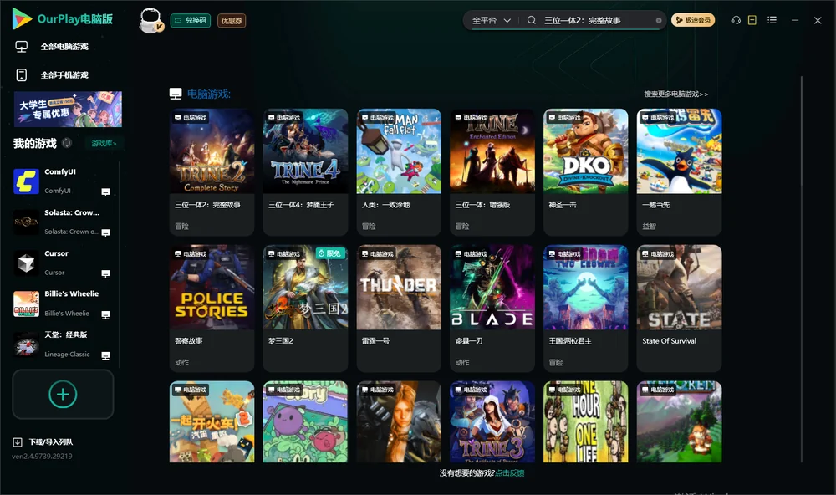Open the 大学生专属优惠 banner
Screen dimensions: 836x495
click(68, 109)
